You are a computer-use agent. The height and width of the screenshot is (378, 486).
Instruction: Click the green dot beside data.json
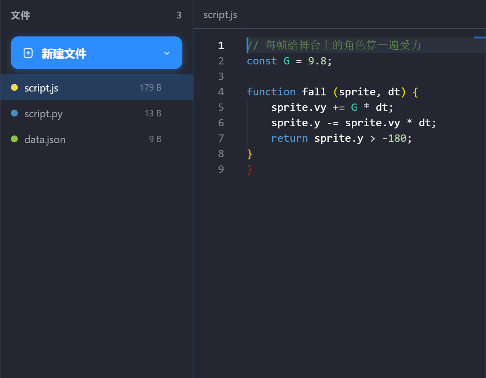pyautogui.click(x=14, y=139)
